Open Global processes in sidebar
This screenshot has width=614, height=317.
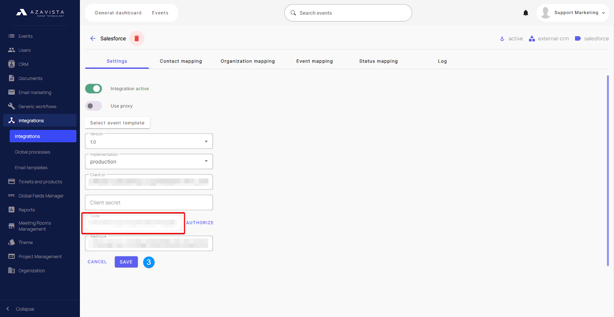tap(33, 152)
